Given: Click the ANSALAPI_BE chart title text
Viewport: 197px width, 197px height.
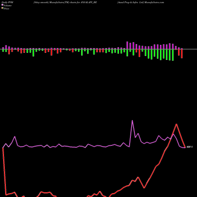Looking at the screenshot, I should (x=65, y=2).
